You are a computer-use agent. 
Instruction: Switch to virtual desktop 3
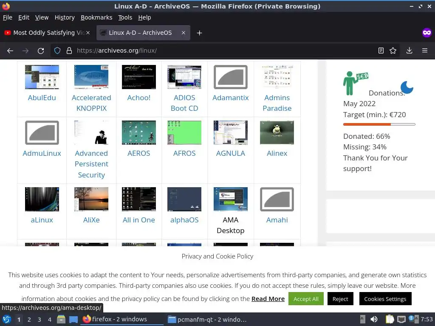coord(40,320)
